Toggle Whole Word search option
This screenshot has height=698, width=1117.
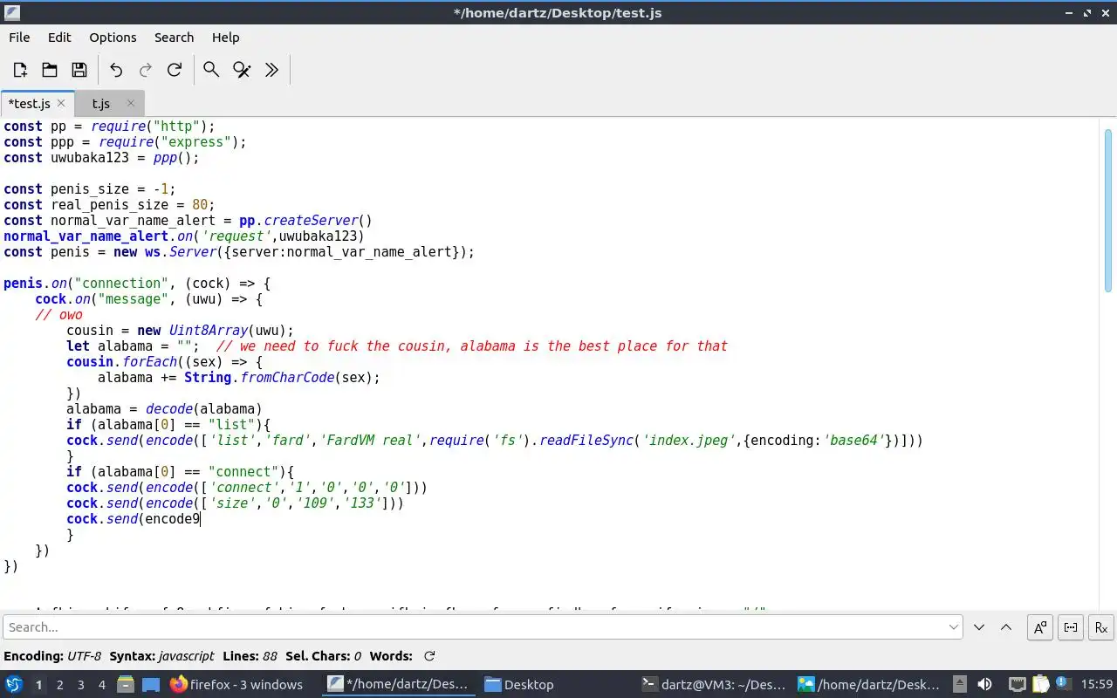point(1071,626)
